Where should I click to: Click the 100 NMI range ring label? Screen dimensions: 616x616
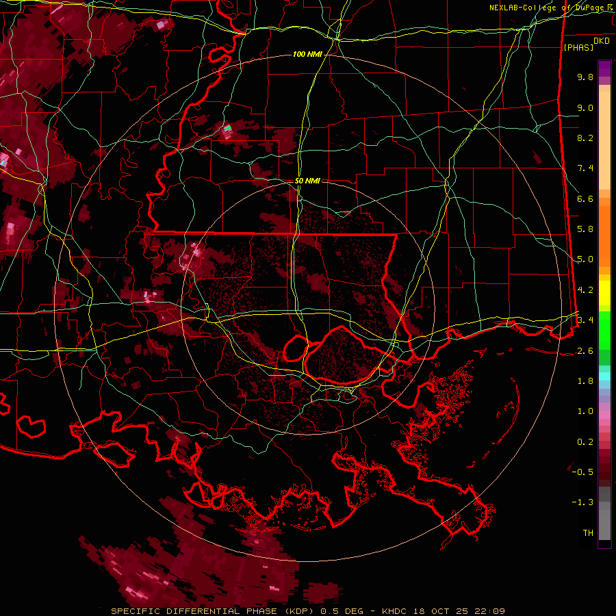tap(307, 54)
